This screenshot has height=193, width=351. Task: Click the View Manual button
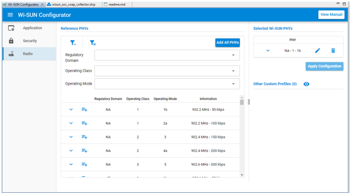tap(331, 14)
